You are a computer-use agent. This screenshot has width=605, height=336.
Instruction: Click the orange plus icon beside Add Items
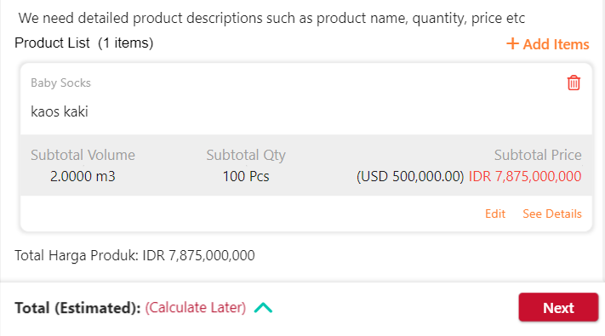pos(512,43)
